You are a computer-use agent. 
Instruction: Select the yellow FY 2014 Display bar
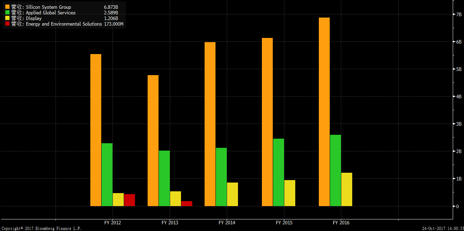(232, 194)
